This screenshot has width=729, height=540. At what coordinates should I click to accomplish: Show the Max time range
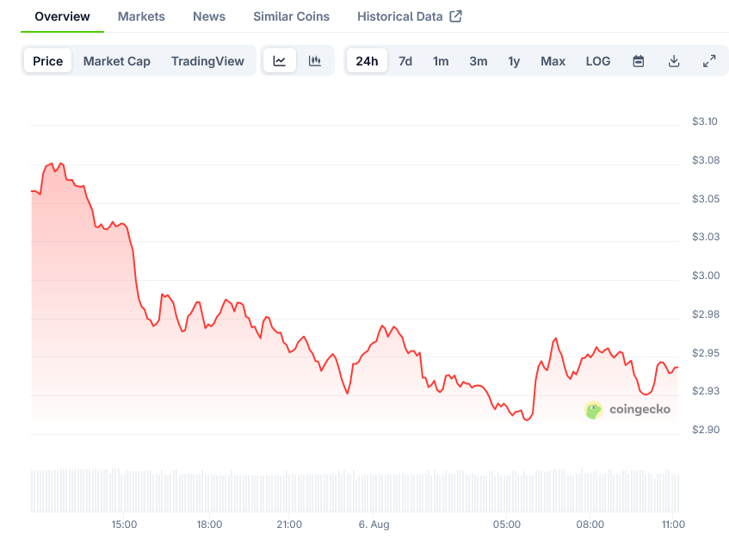[553, 61]
